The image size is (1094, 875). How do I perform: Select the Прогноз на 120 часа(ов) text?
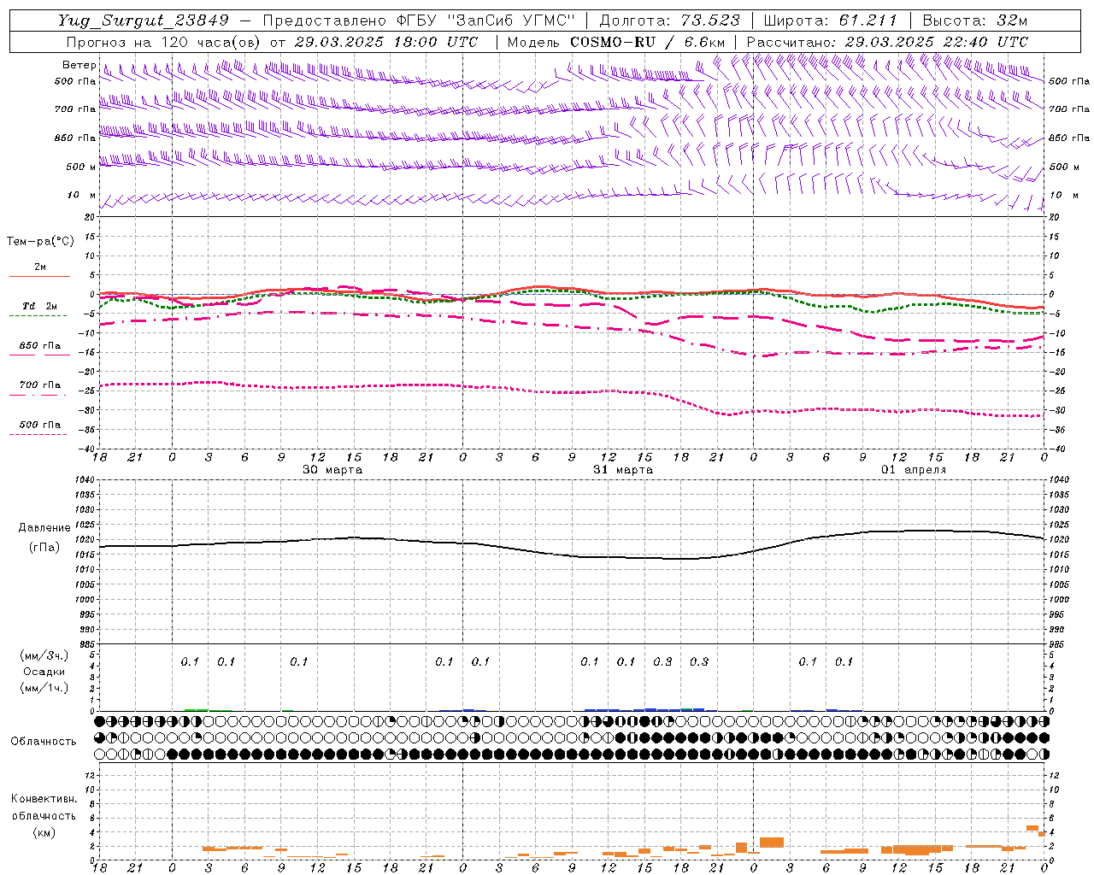[164, 42]
